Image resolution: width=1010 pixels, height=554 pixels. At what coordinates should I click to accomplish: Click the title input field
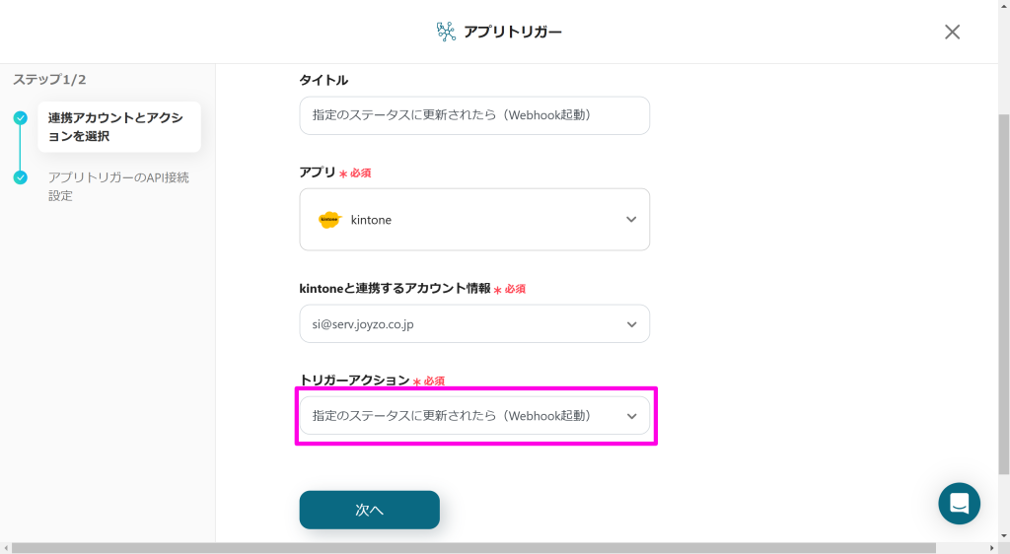[474, 115]
